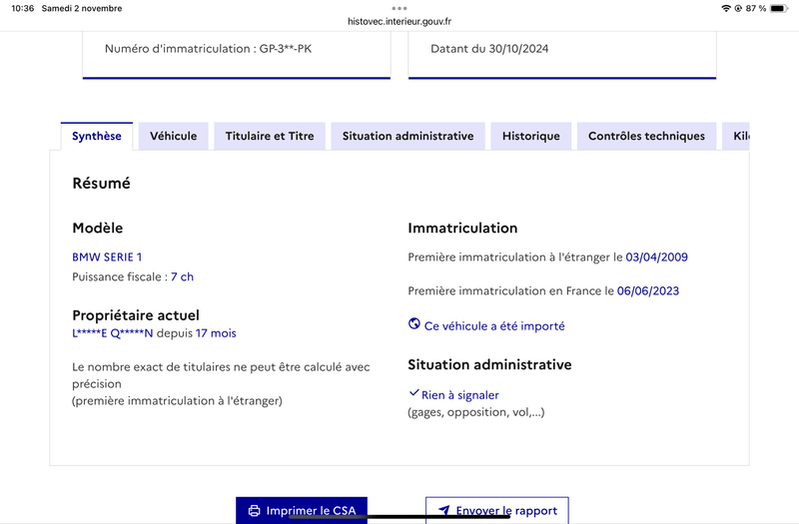The height and width of the screenshot is (524, 799).
Task: Tap the 10:36 clock in status bar
Action: 22,8
